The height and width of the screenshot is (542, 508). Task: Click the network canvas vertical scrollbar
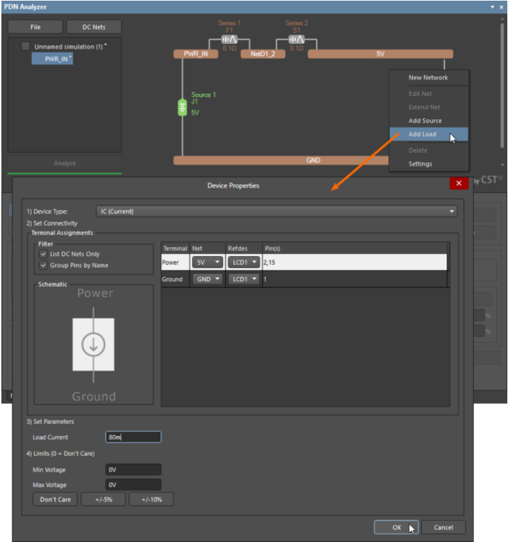(x=502, y=86)
